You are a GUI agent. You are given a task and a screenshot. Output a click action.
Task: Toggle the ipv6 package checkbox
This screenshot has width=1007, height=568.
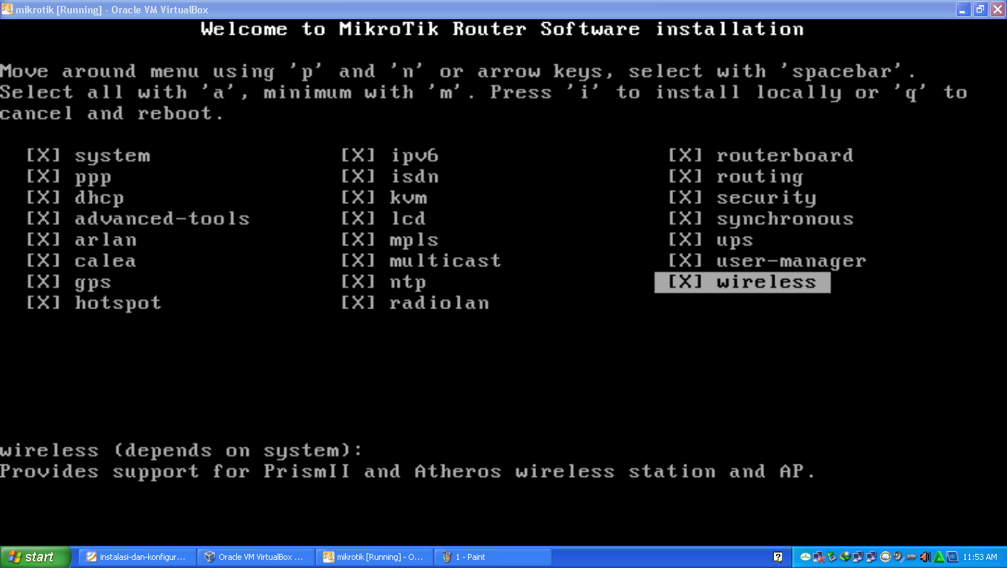(x=358, y=156)
